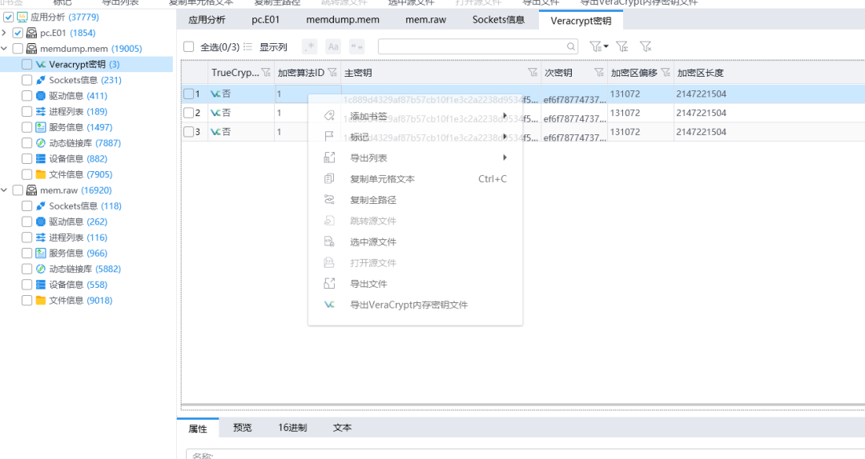865x459 pixels.
Task: Click the 显示列 button
Action: pyautogui.click(x=273, y=47)
